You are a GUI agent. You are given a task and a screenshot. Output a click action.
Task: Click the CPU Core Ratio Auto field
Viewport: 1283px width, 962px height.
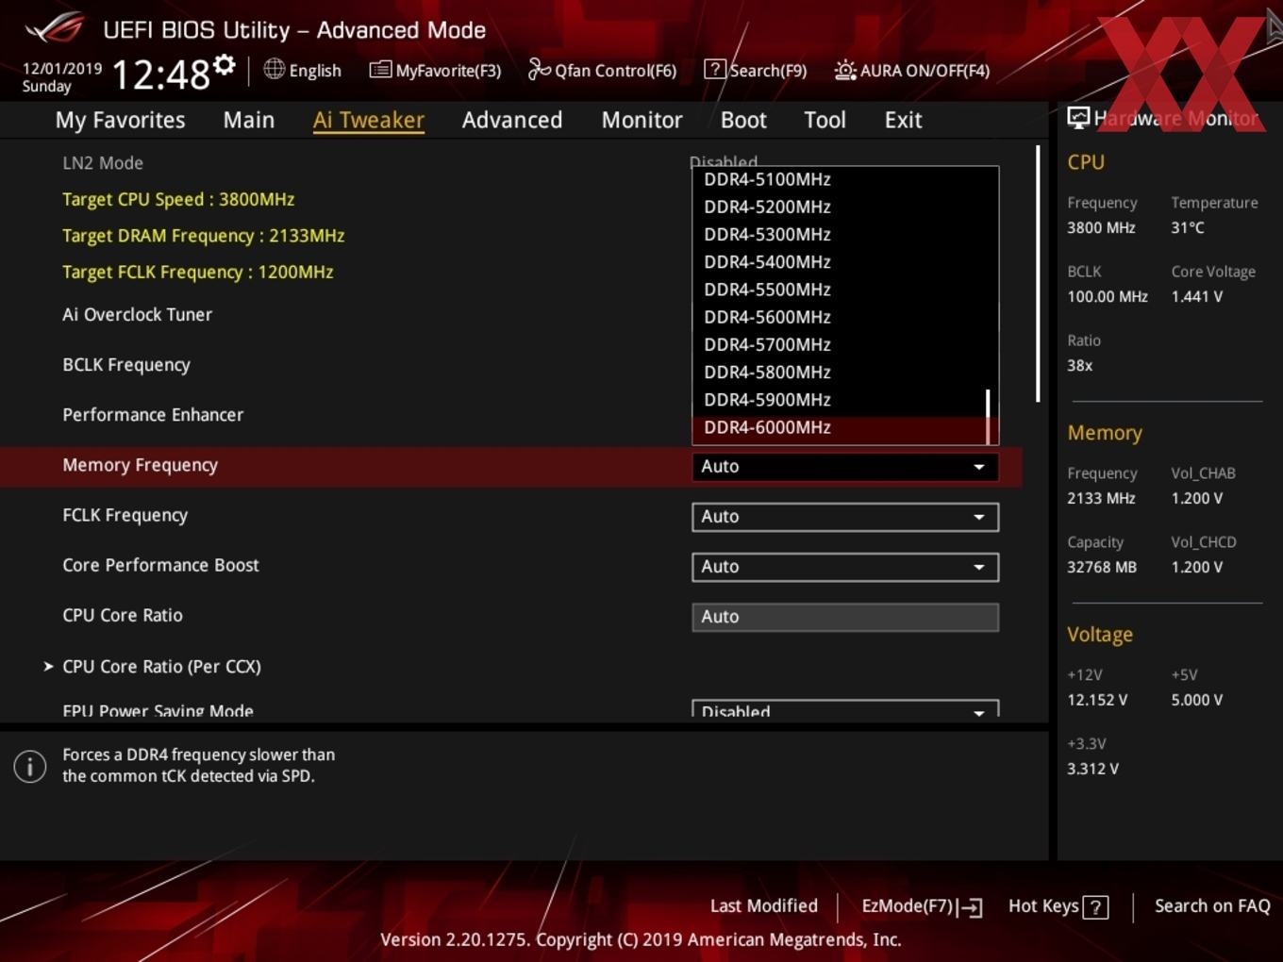[845, 617]
